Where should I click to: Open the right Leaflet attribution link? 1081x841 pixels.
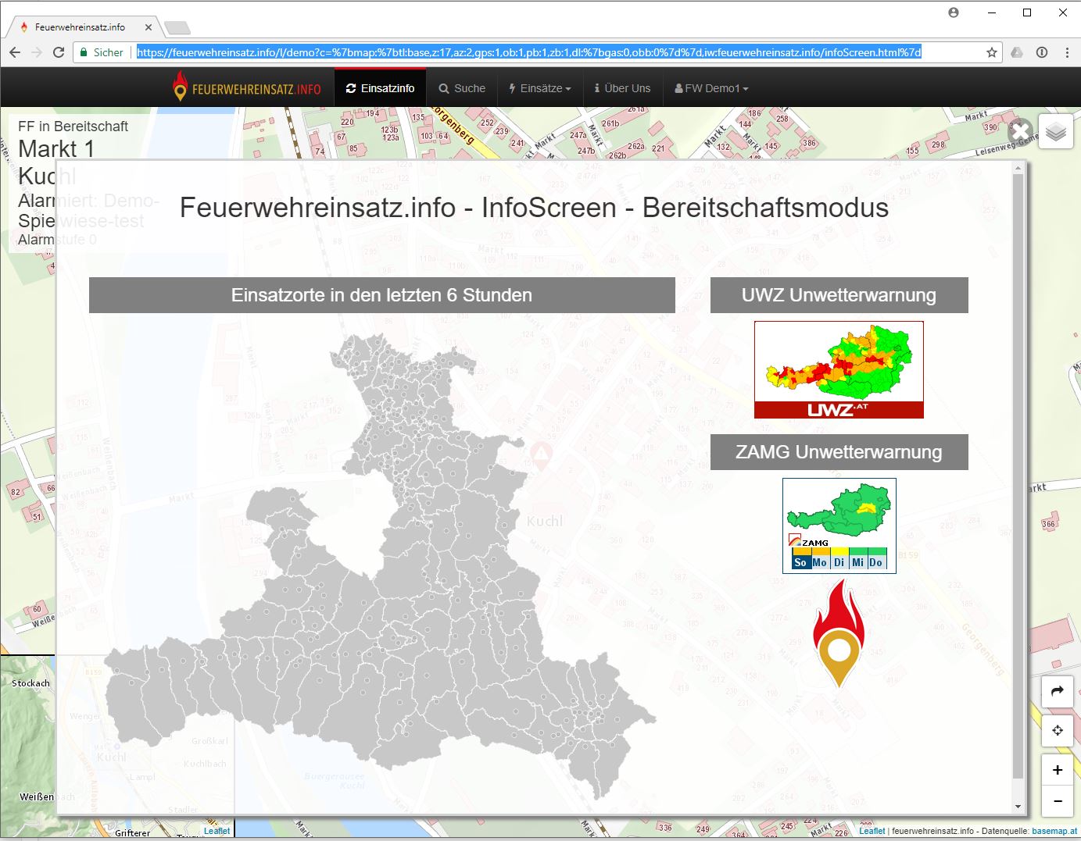pyautogui.click(x=872, y=831)
